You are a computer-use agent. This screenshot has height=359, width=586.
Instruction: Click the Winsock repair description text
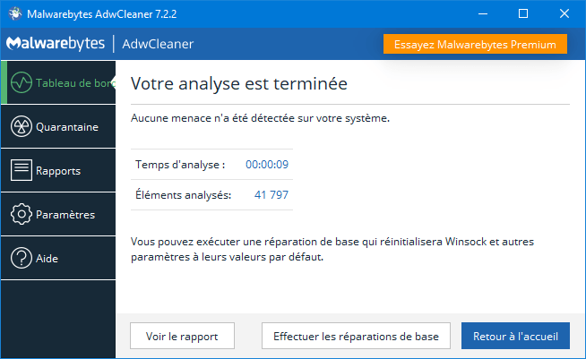tap(332, 249)
